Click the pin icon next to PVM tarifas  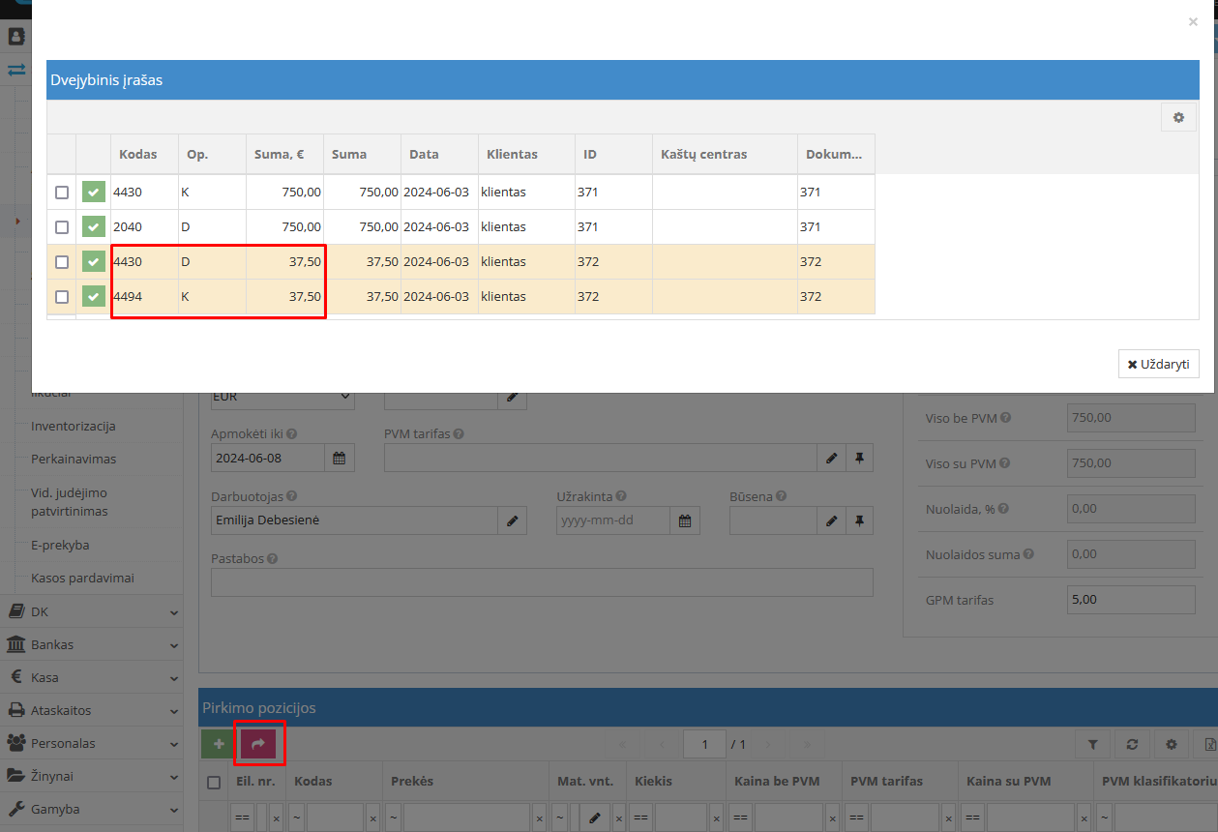click(x=859, y=459)
